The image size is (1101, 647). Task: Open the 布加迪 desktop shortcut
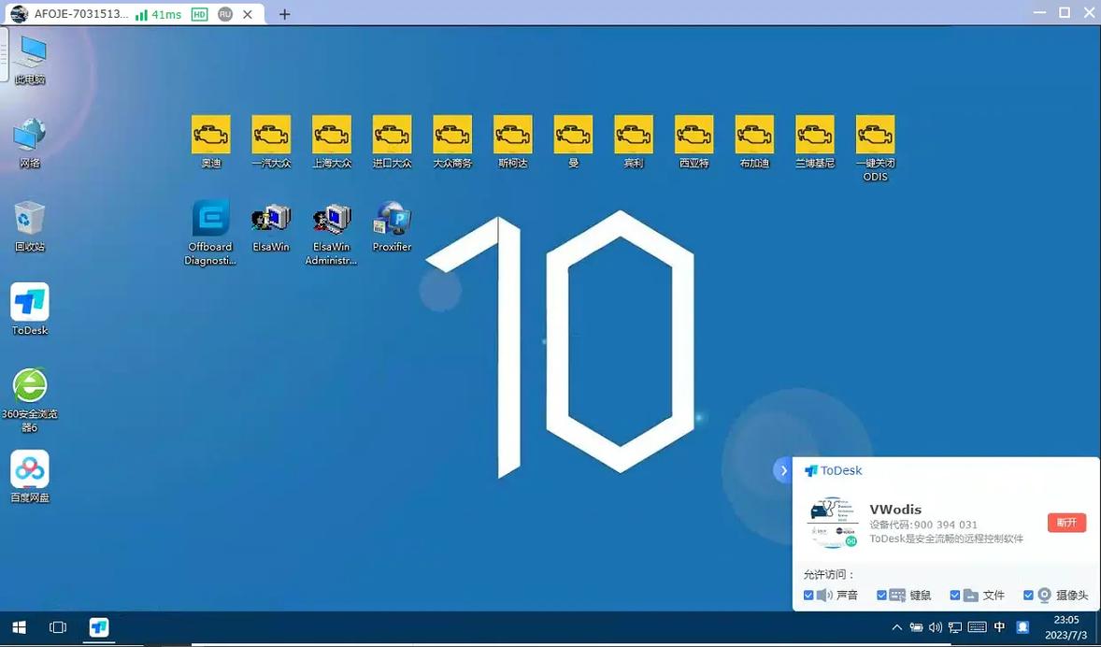754,141
